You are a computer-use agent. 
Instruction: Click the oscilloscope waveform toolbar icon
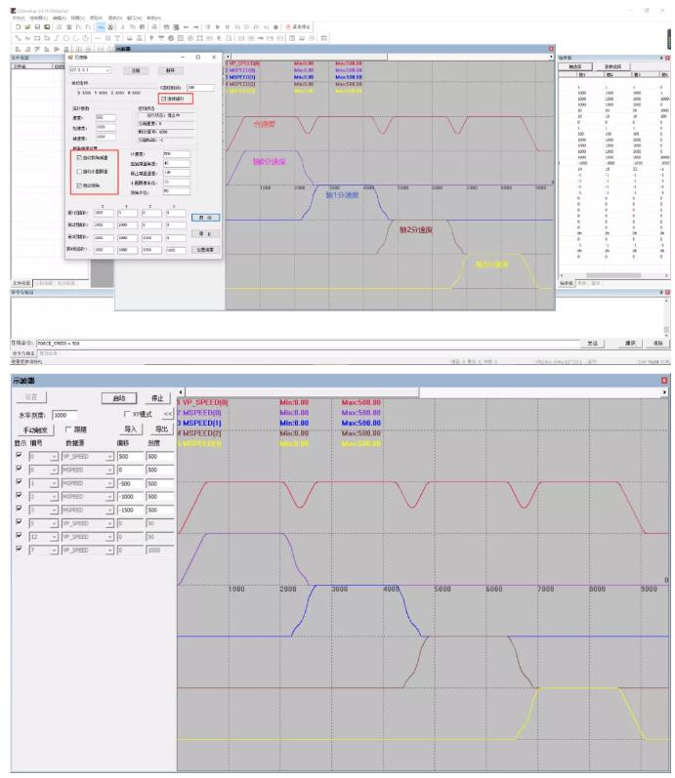click(101, 26)
